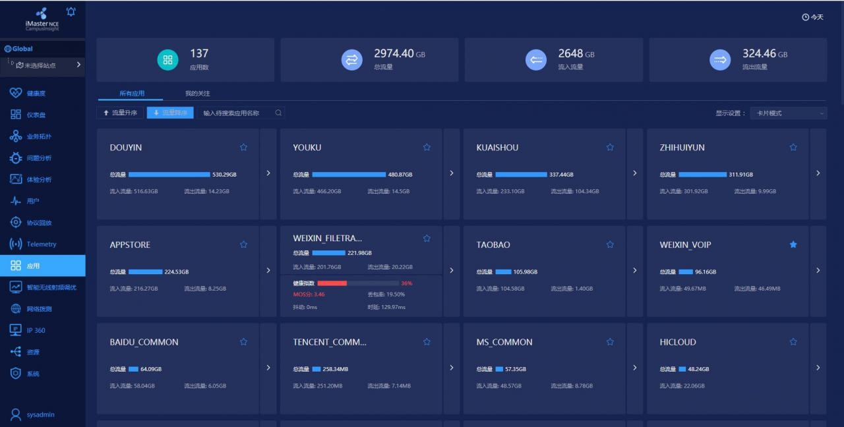The image size is (844, 427).
Task: Open the Telemetry sidebar icon
Action: point(16,244)
